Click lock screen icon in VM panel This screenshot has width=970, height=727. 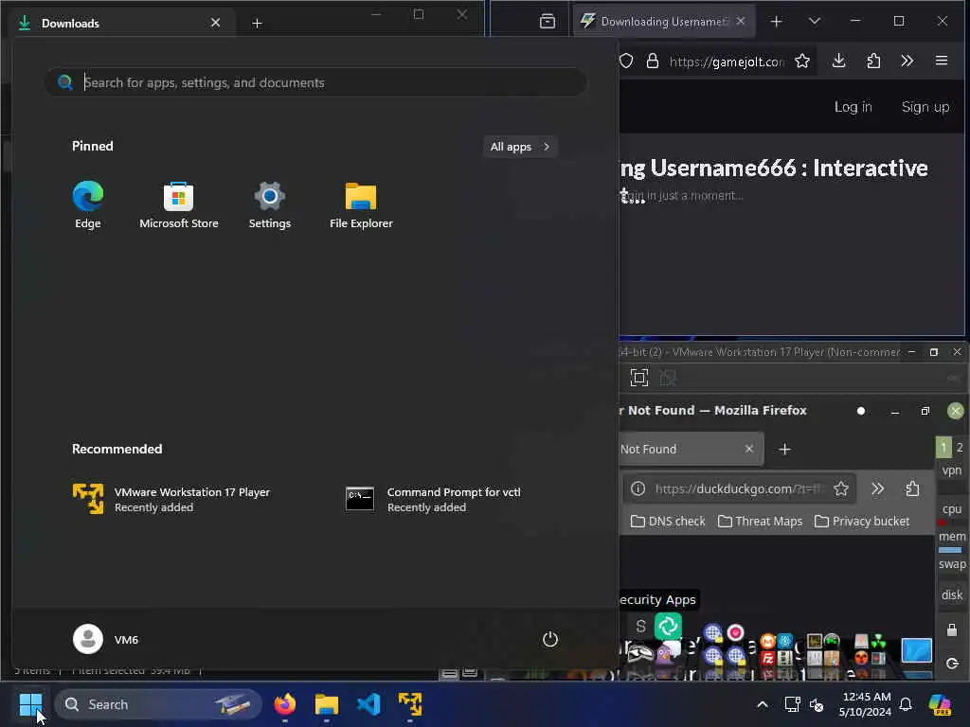(952, 629)
